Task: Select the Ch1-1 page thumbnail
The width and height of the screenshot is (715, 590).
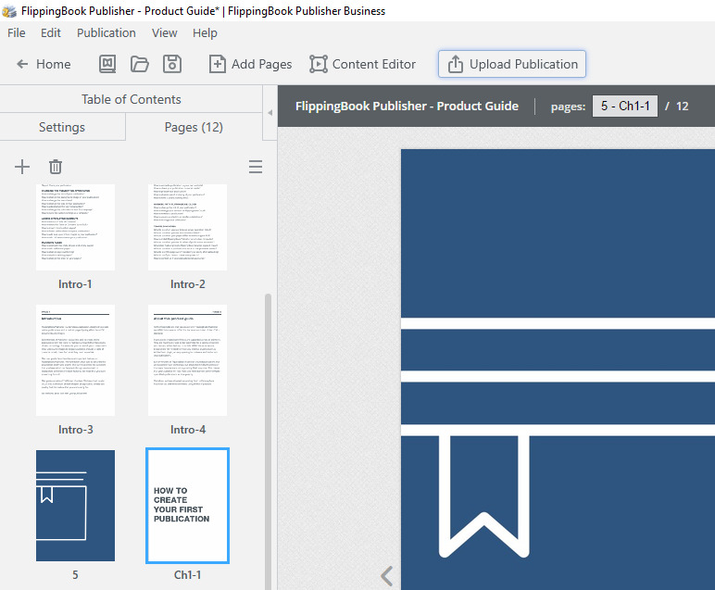Action: [x=187, y=506]
